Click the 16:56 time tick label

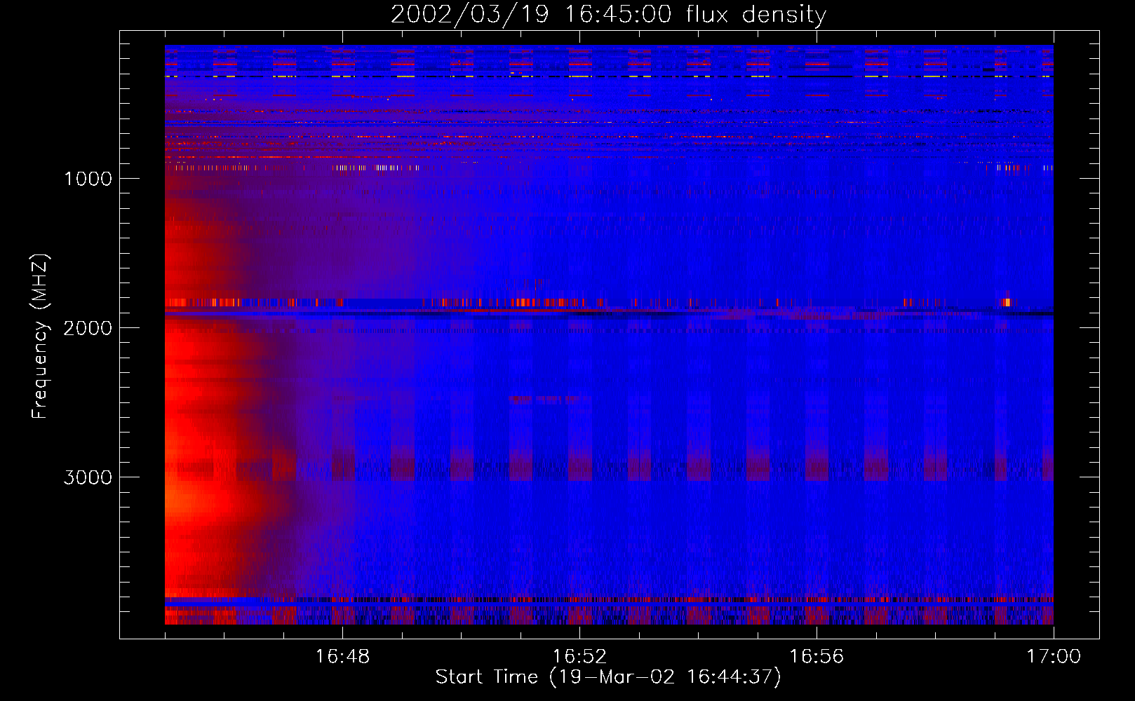coord(817,657)
